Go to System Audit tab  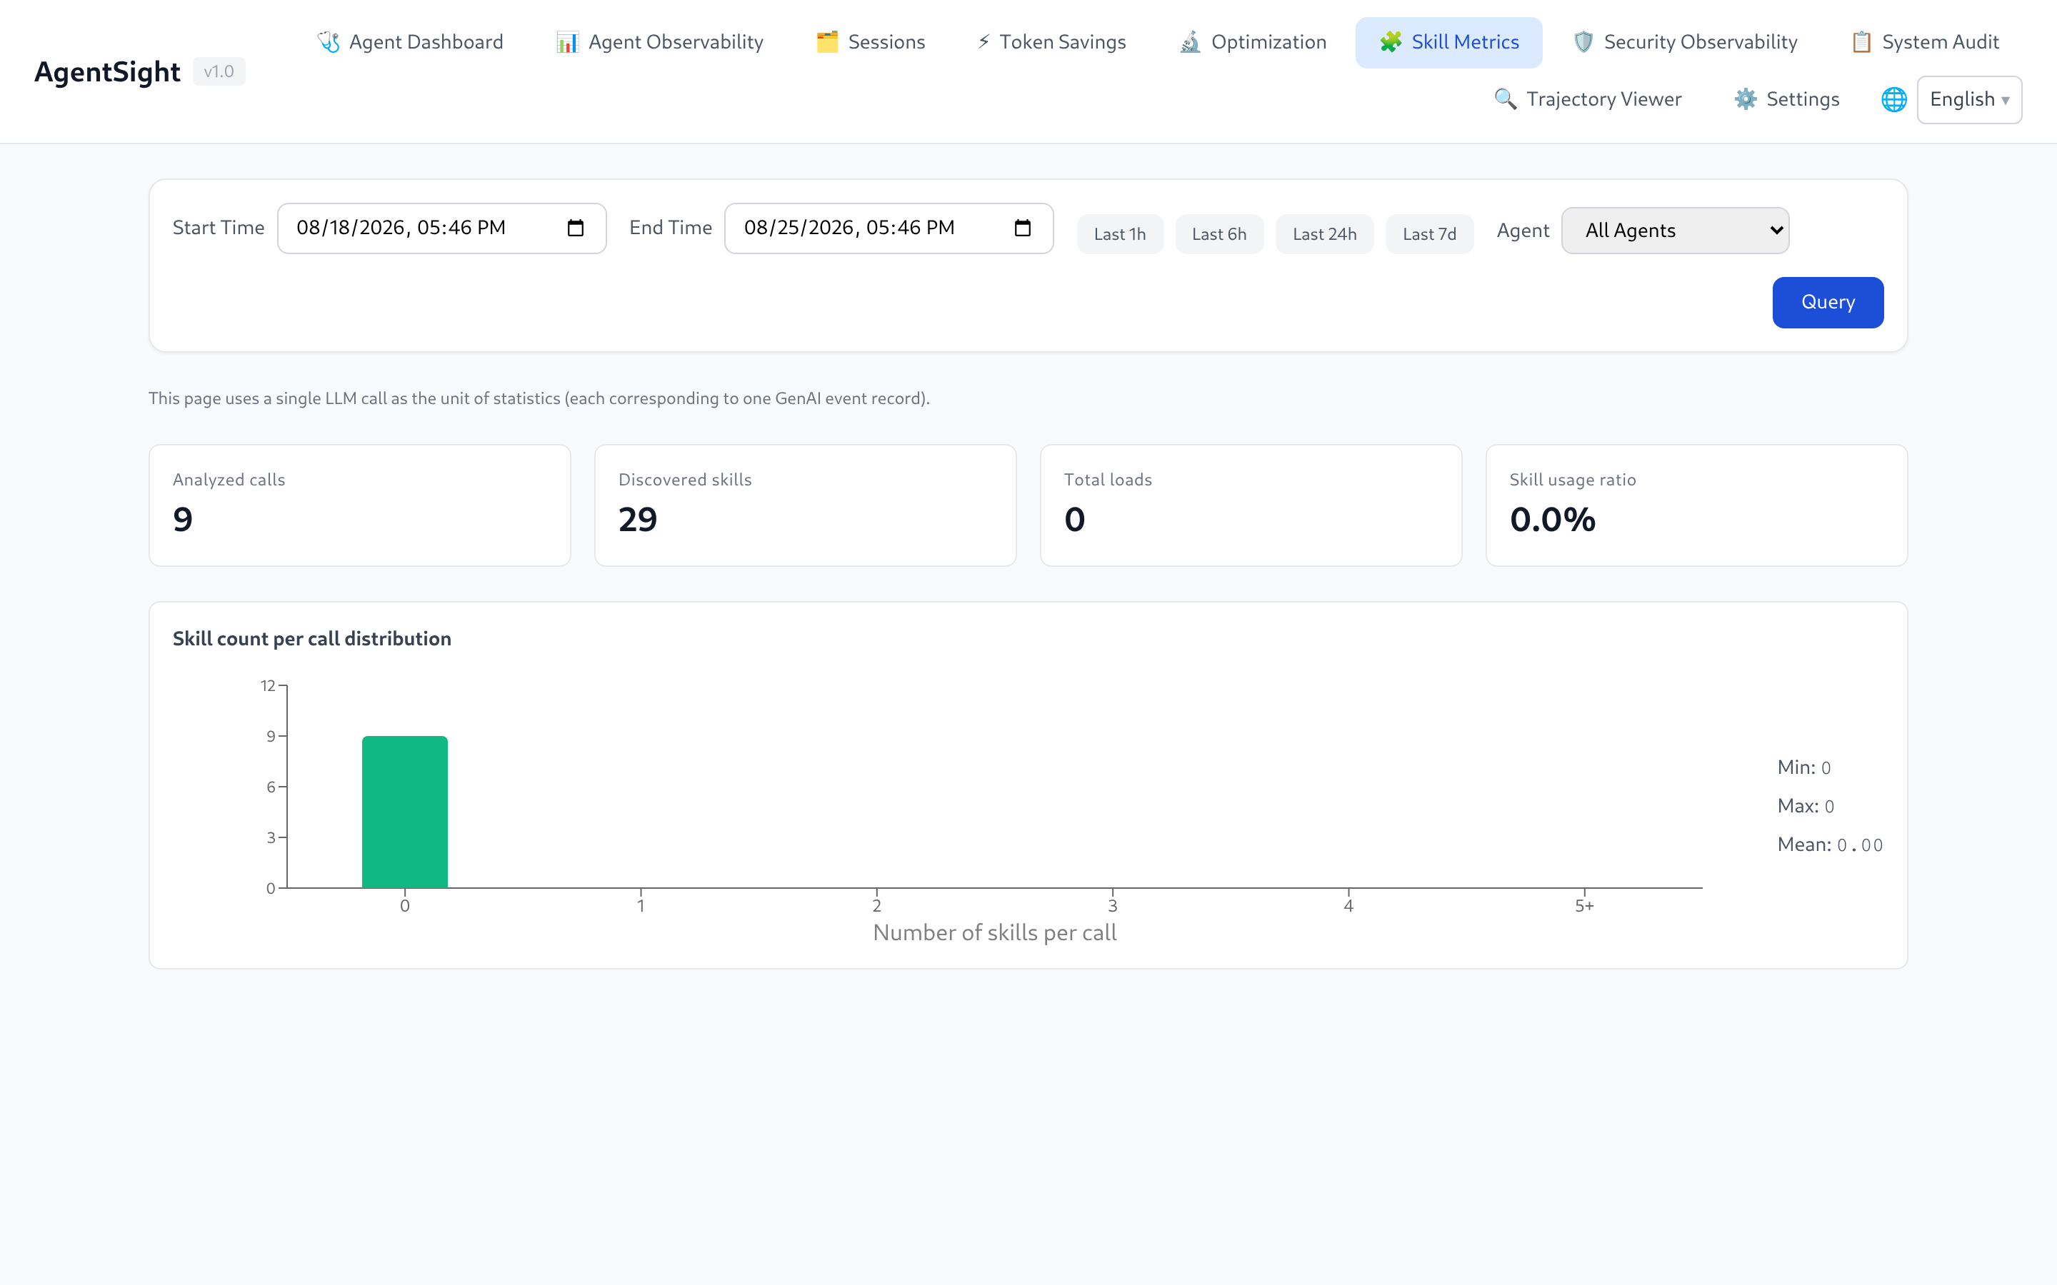[1924, 43]
